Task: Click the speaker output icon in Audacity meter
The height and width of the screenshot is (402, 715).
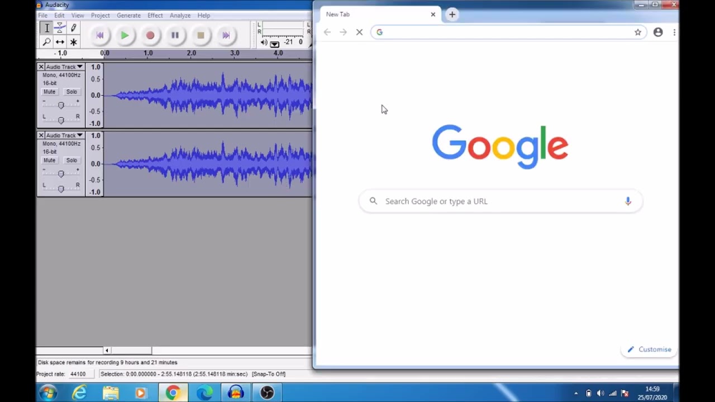Action: coord(264,42)
